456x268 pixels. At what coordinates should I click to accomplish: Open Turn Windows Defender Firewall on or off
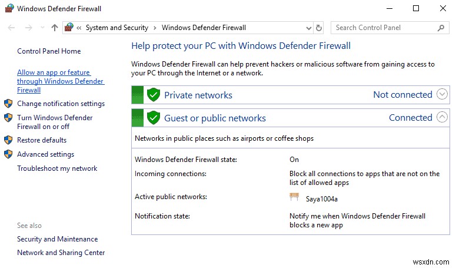(55, 122)
